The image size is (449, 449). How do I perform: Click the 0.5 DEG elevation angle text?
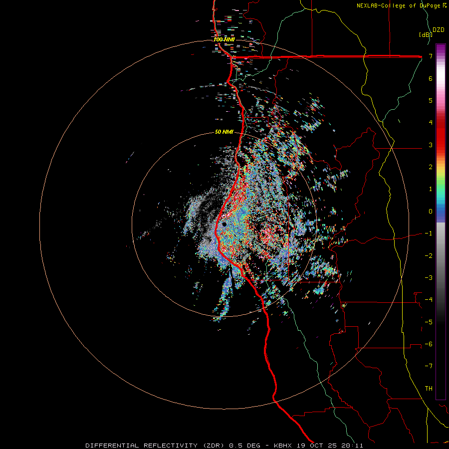click(244, 446)
